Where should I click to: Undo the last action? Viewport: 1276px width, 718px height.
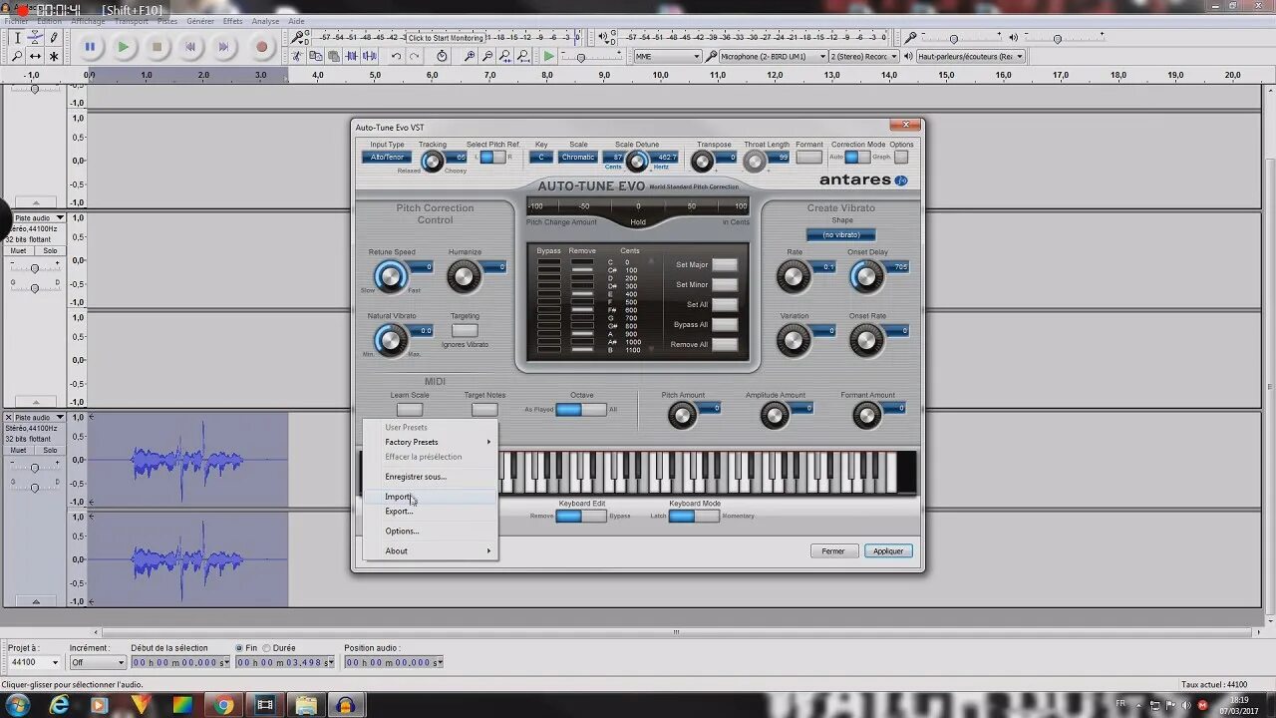tap(396, 57)
